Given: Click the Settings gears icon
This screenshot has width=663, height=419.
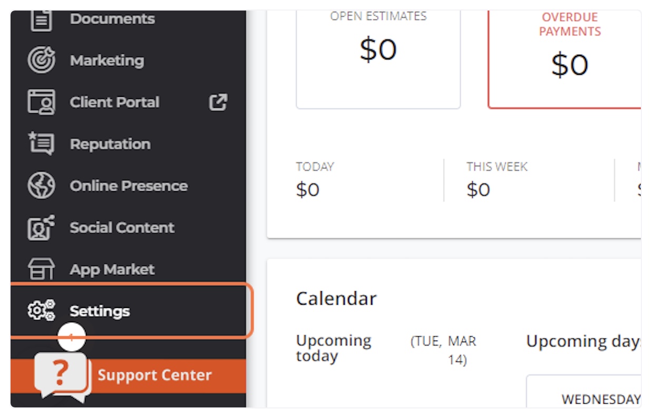Looking at the screenshot, I should pos(41,311).
